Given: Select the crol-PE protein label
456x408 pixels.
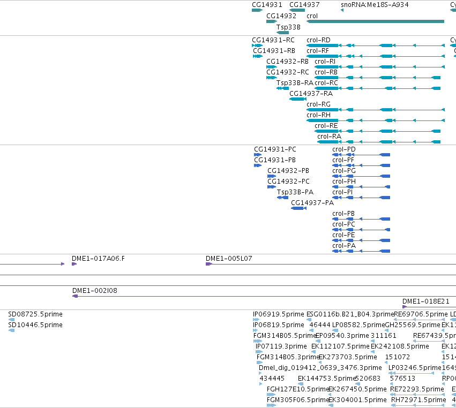Looking at the screenshot, I should coord(343,235).
